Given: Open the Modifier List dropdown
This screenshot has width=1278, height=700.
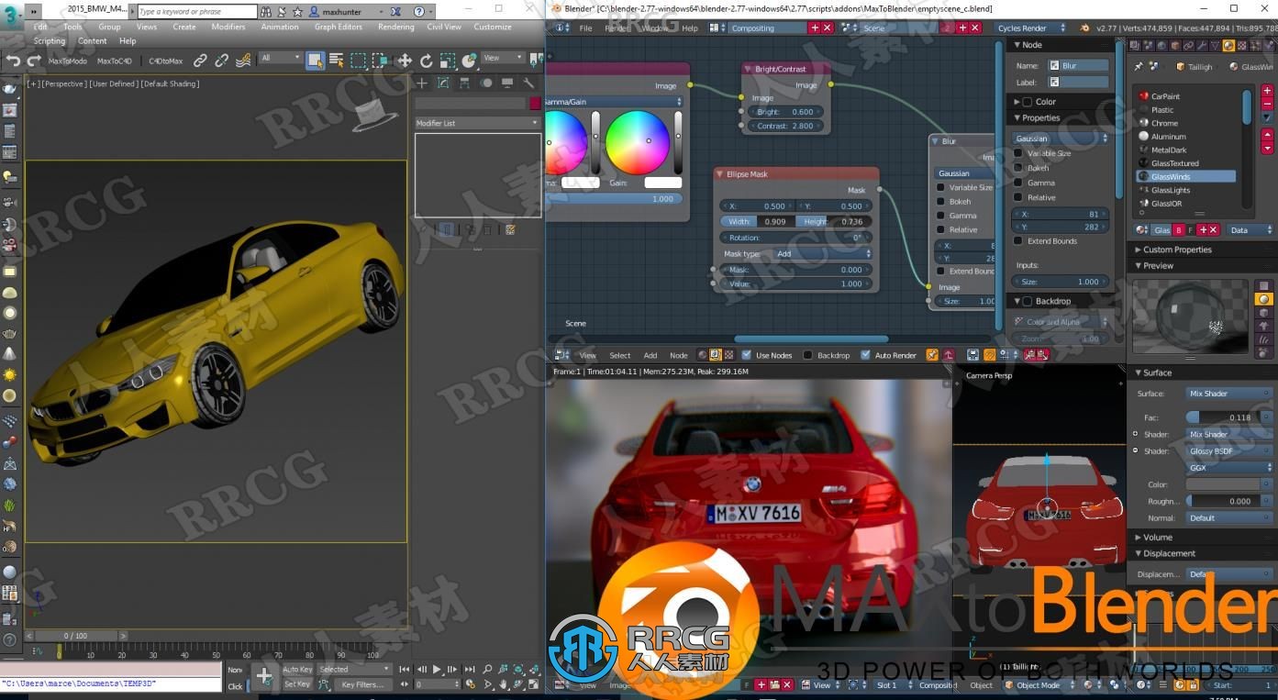Looking at the screenshot, I should click(477, 123).
